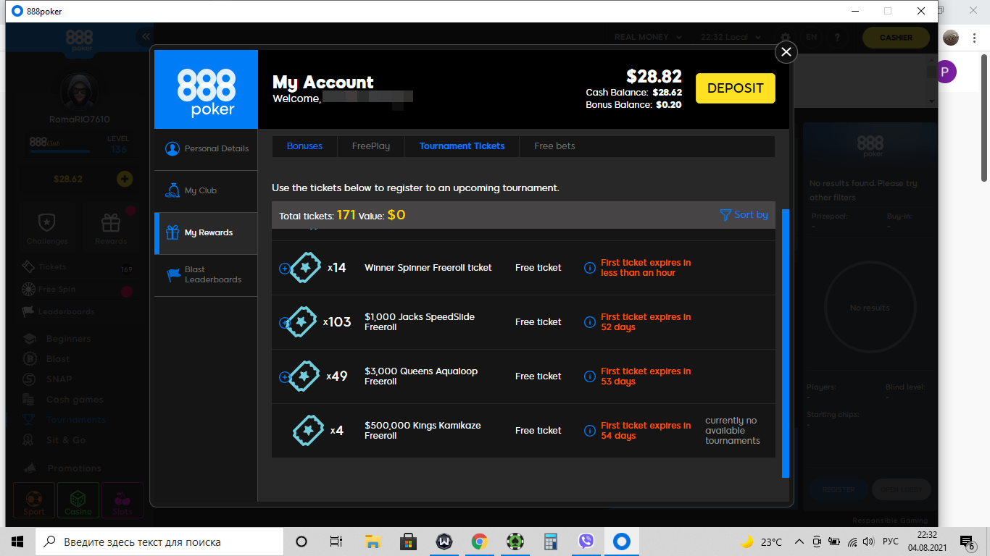Click the Winner Spinner ticket icon
This screenshot has height=556, width=990.
305,268
